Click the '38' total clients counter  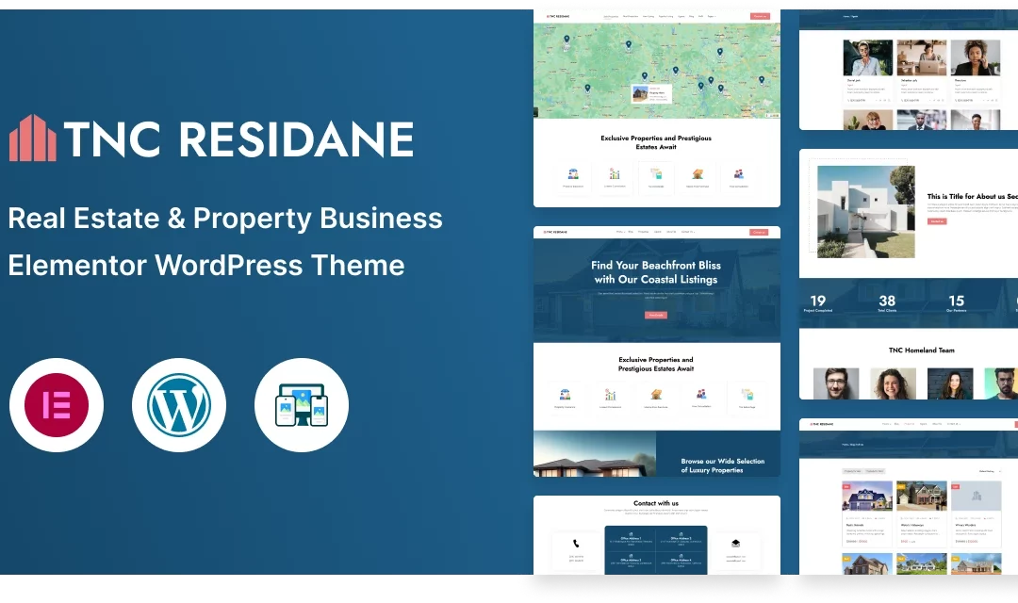(887, 301)
